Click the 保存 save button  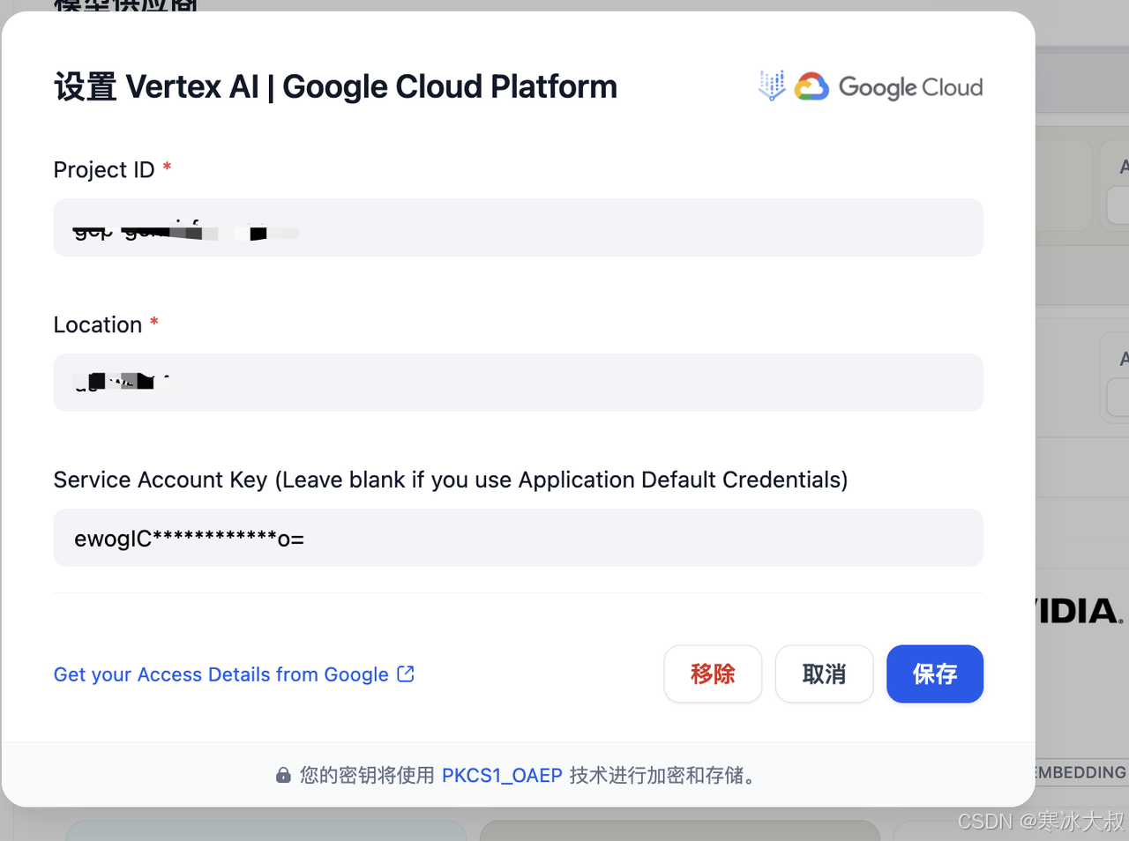[935, 674]
